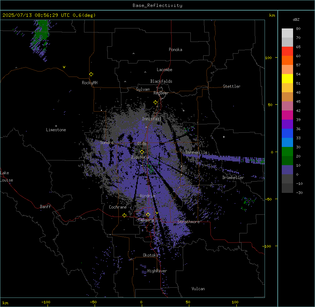Click the bright green legend swatch below 30
Viewport: 315px width, 307px height.
pos(287,152)
